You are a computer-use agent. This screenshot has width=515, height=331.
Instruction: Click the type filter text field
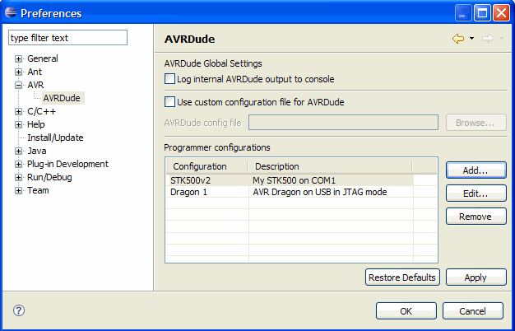tap(67, 38)
